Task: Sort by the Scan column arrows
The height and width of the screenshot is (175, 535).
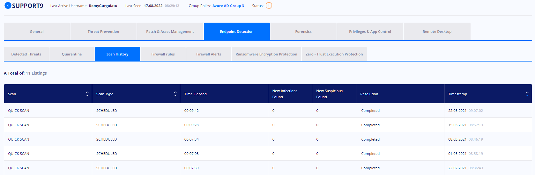Action: pos(87,94)
